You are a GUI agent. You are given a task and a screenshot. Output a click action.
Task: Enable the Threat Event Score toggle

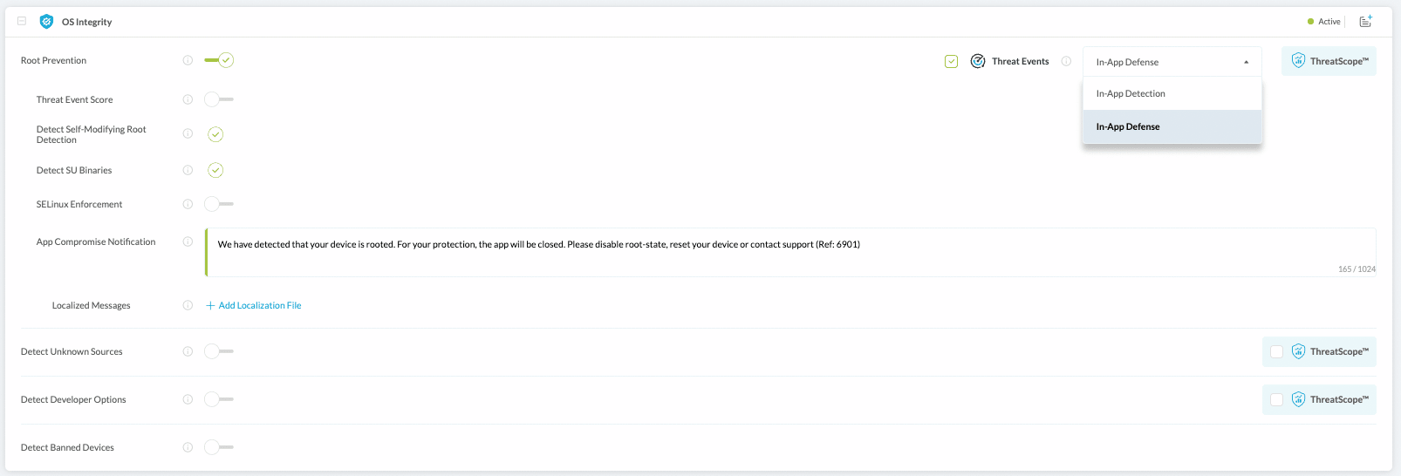pyautogui.click(x=219, y=99)
